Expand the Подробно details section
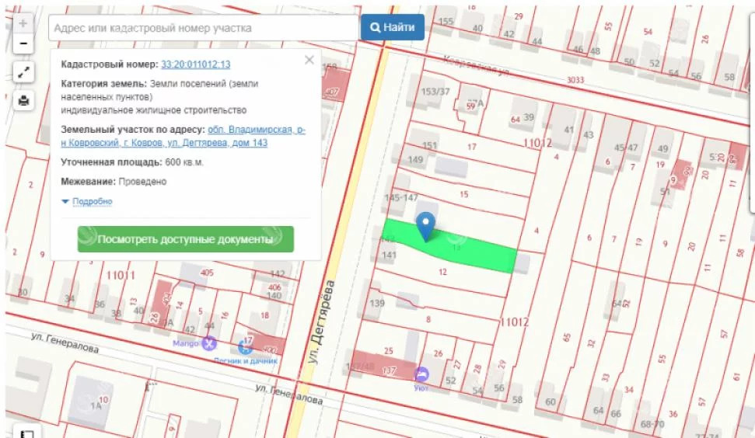 87,202
